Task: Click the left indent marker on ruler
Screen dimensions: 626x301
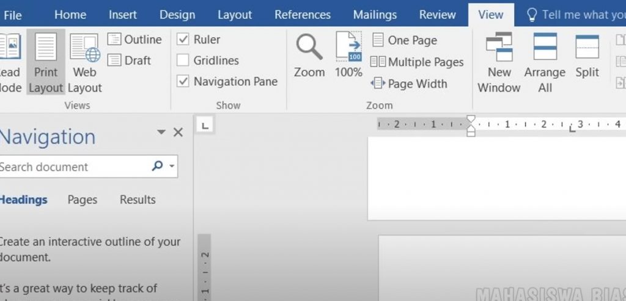Action: (471, 132)
